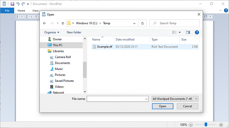
Task: Open Documents library
Action: coord(62,63)
